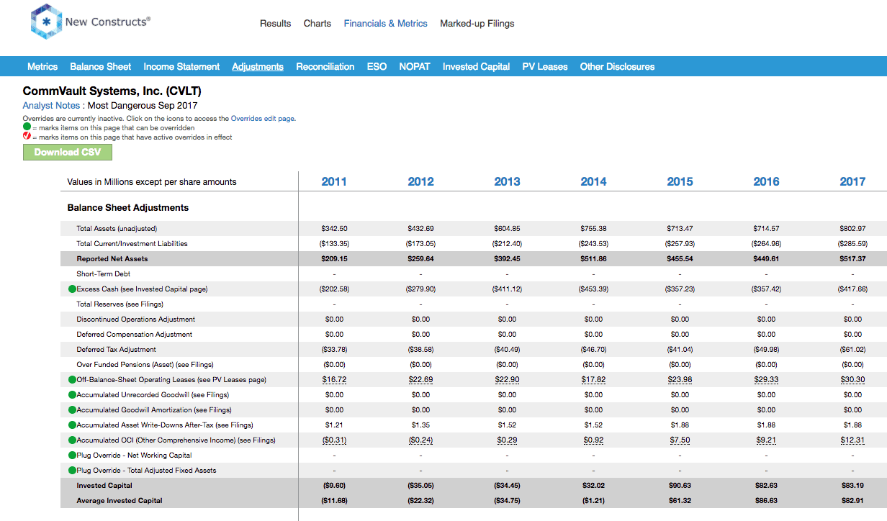The image size is (887, 521).
Task: Open 2011 operating leases value $16.72
Action: pos(335,380)
